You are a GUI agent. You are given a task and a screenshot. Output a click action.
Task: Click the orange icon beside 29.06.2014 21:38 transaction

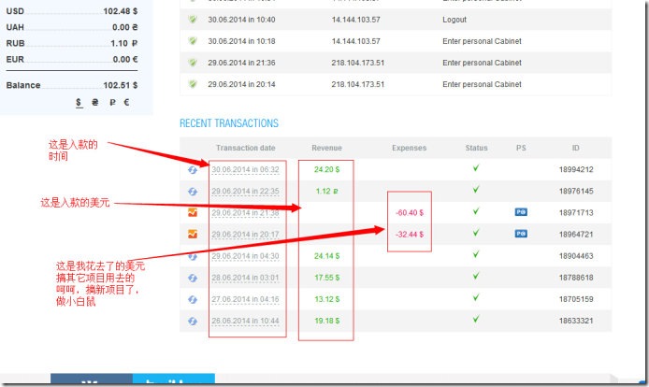(193, 213)
